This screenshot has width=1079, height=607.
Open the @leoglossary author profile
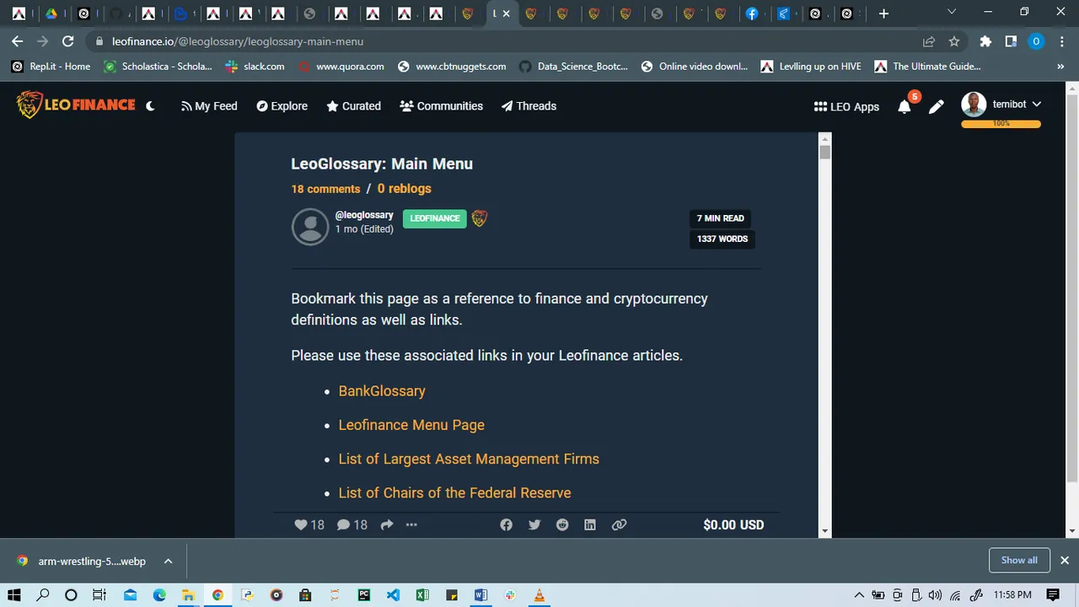pyautogui.click(x=364, y=215)
